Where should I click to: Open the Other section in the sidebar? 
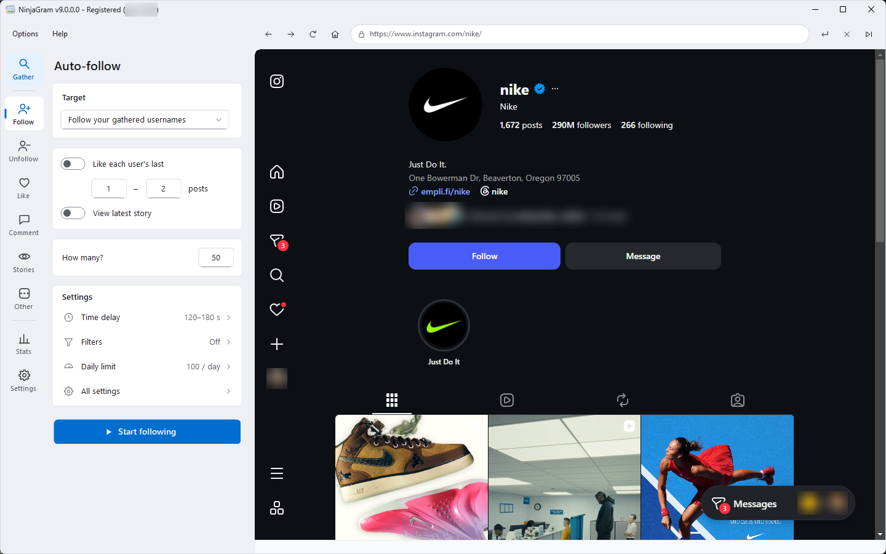pyautogui.click(x=23, y=299)
